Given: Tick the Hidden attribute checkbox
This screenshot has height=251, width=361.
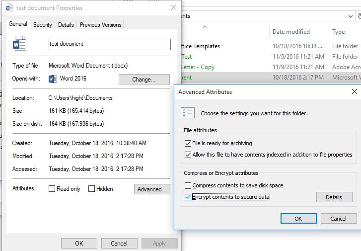Looking at the screenshot, I should click(x=91, y=189).
